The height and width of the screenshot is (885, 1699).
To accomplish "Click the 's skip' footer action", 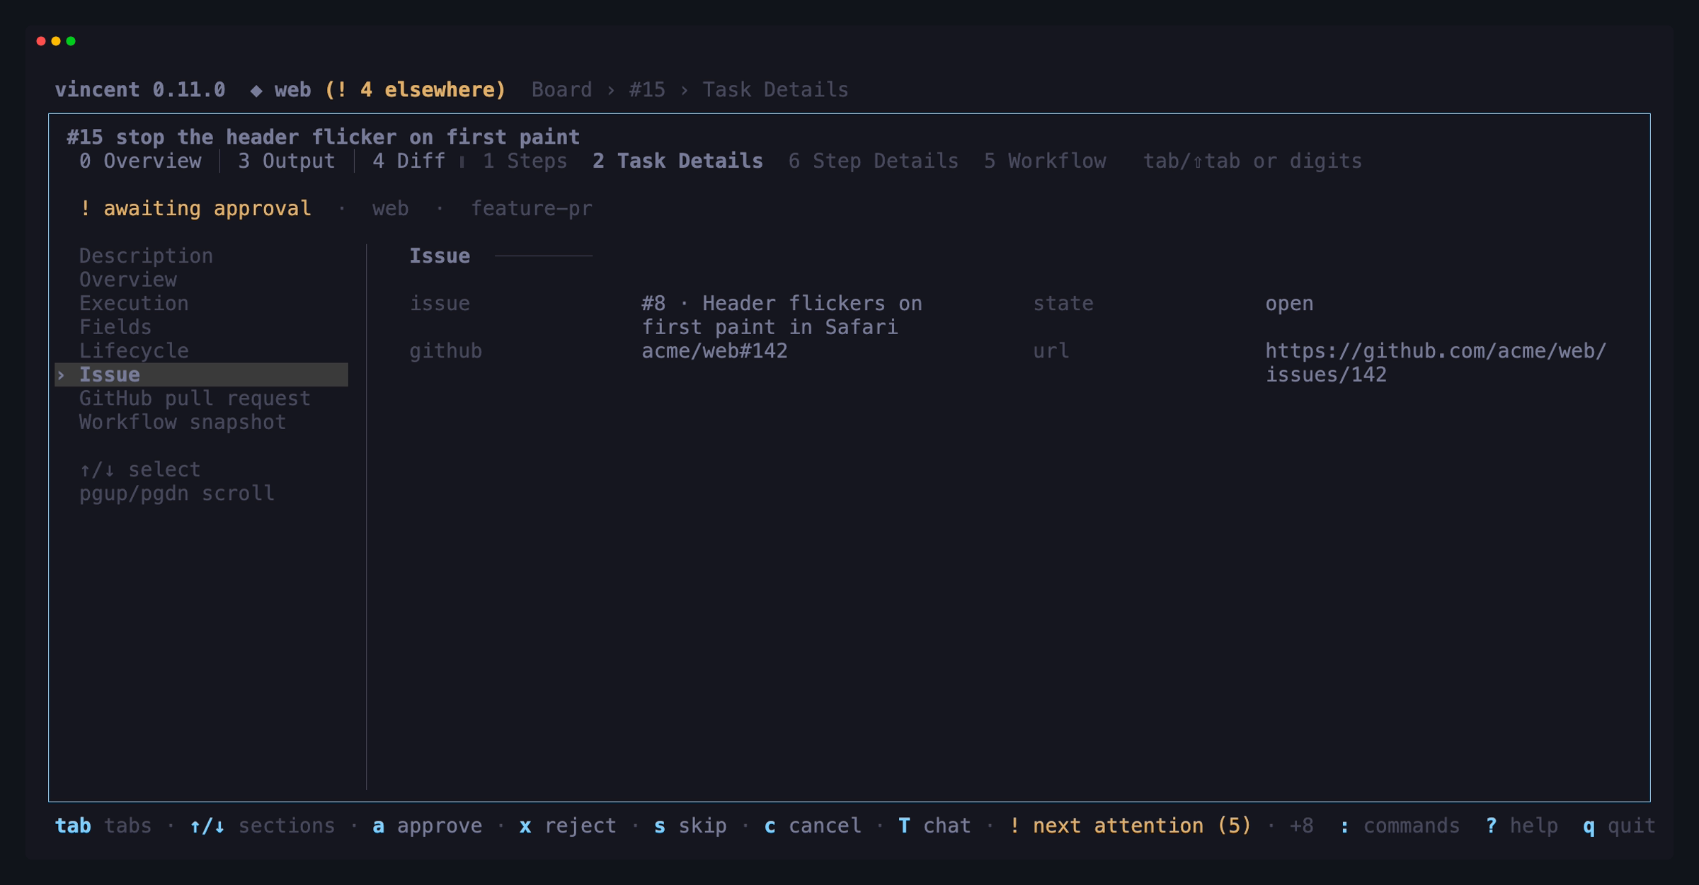I will point(690,826).
